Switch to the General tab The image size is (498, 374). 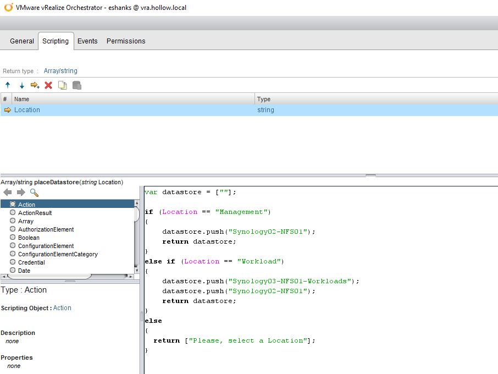pos(22,41)
